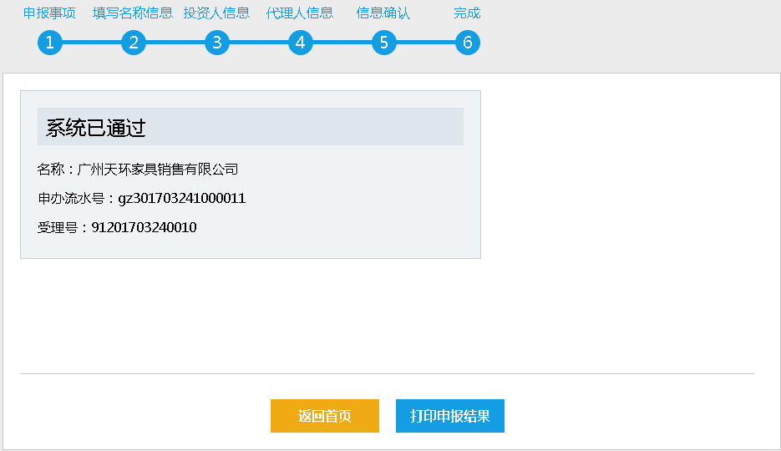Switch to the 投资人信息 step
781x451 pixels.
pos(216,13)
